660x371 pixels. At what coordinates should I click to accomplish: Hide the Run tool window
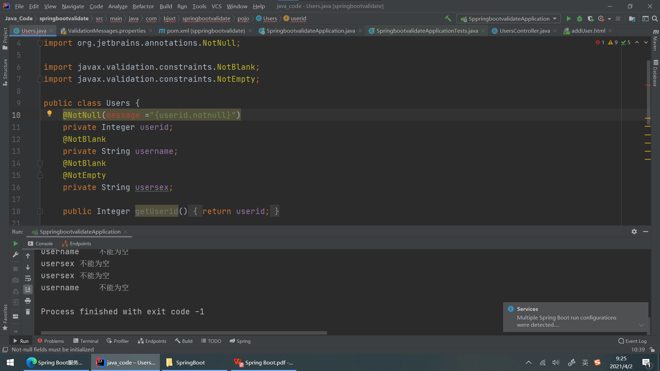646,232
